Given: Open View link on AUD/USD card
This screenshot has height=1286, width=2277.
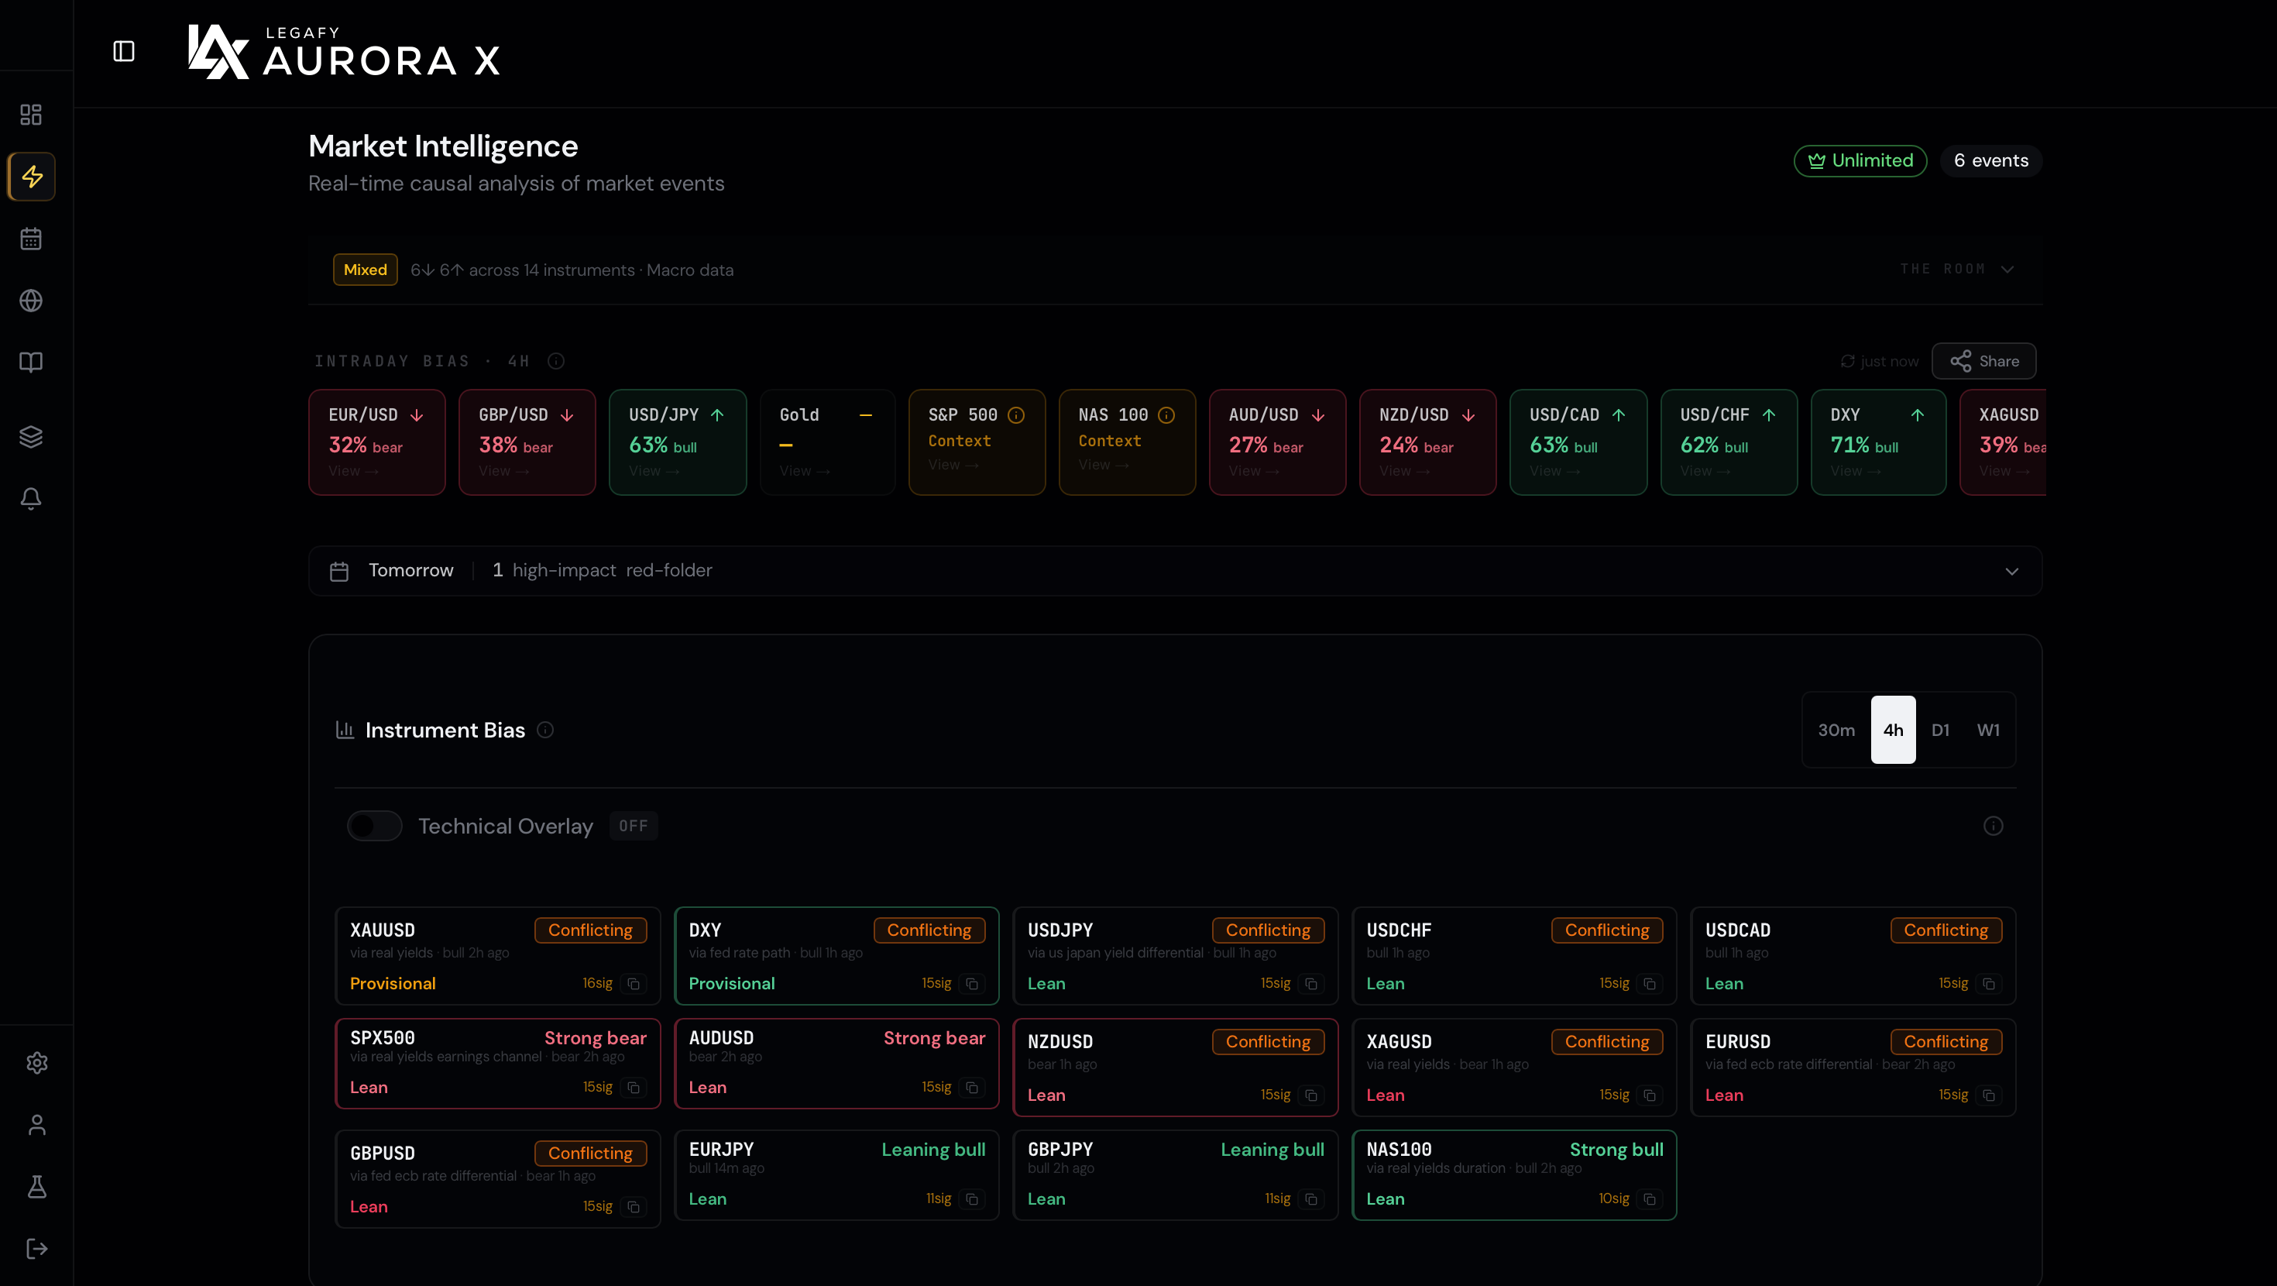Looking at the screenshot, I should tap(1255, 472).
